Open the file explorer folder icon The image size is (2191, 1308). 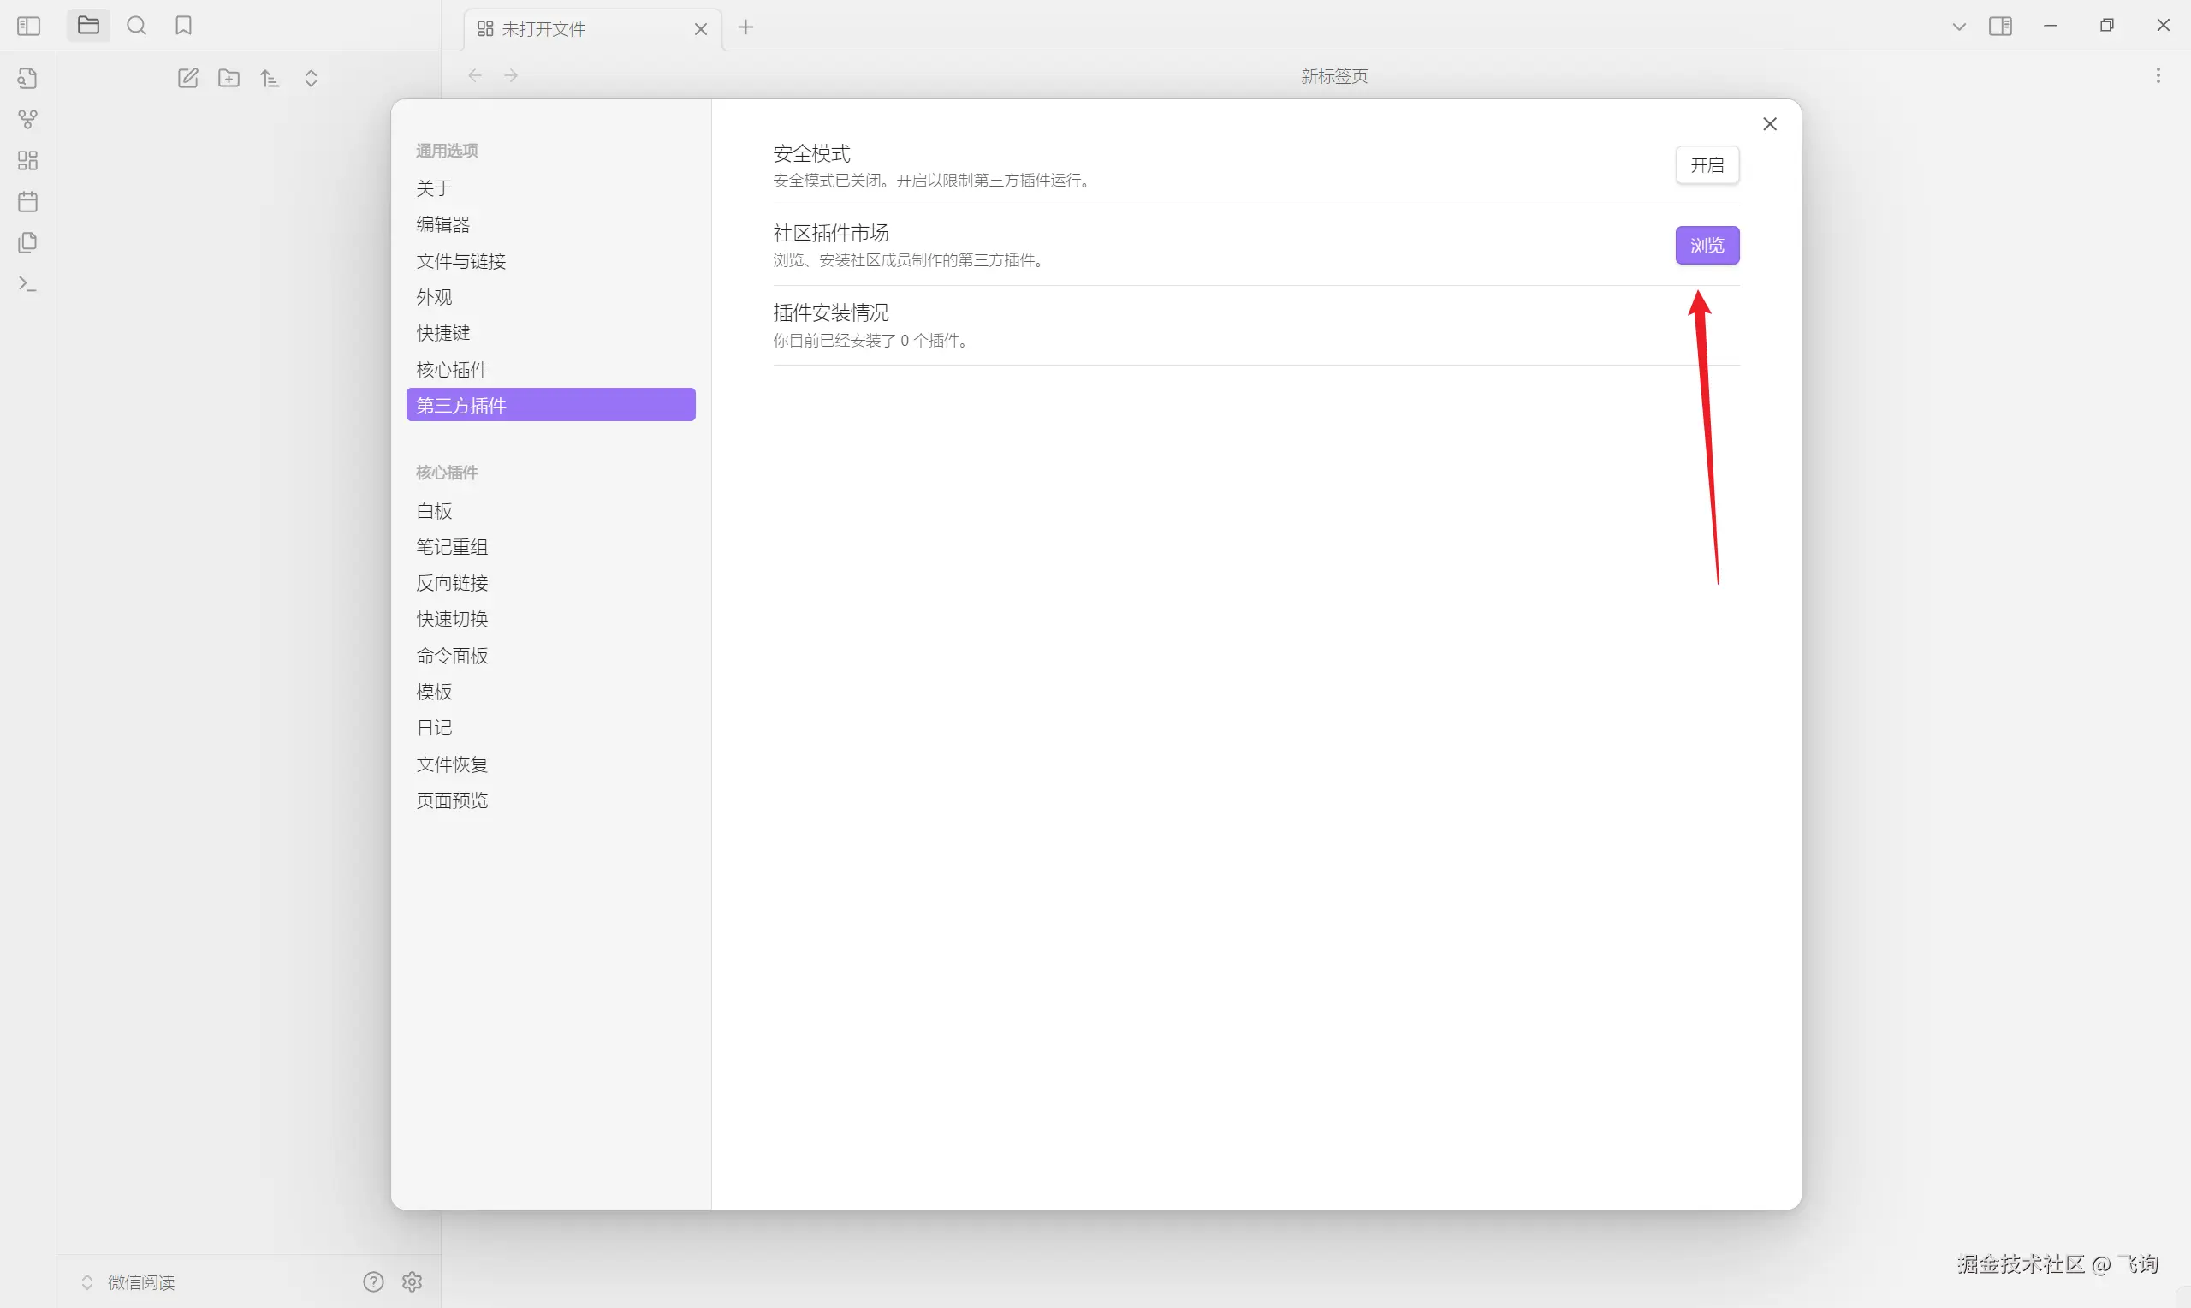click(x=88, y=26)
